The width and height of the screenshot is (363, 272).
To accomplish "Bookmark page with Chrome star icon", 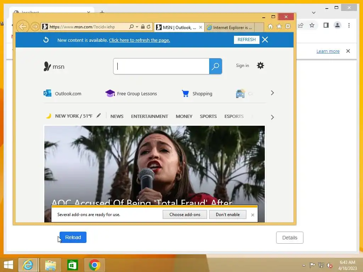I will 312,25.
